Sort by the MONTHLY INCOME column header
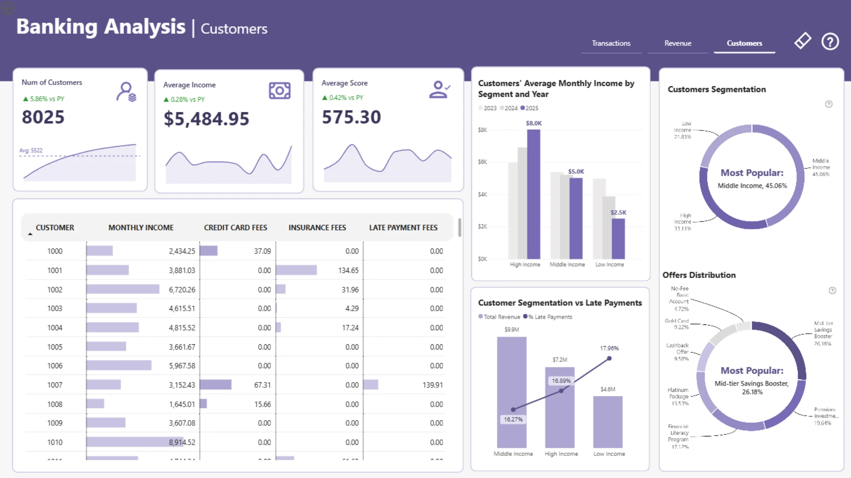 (141, 227)
